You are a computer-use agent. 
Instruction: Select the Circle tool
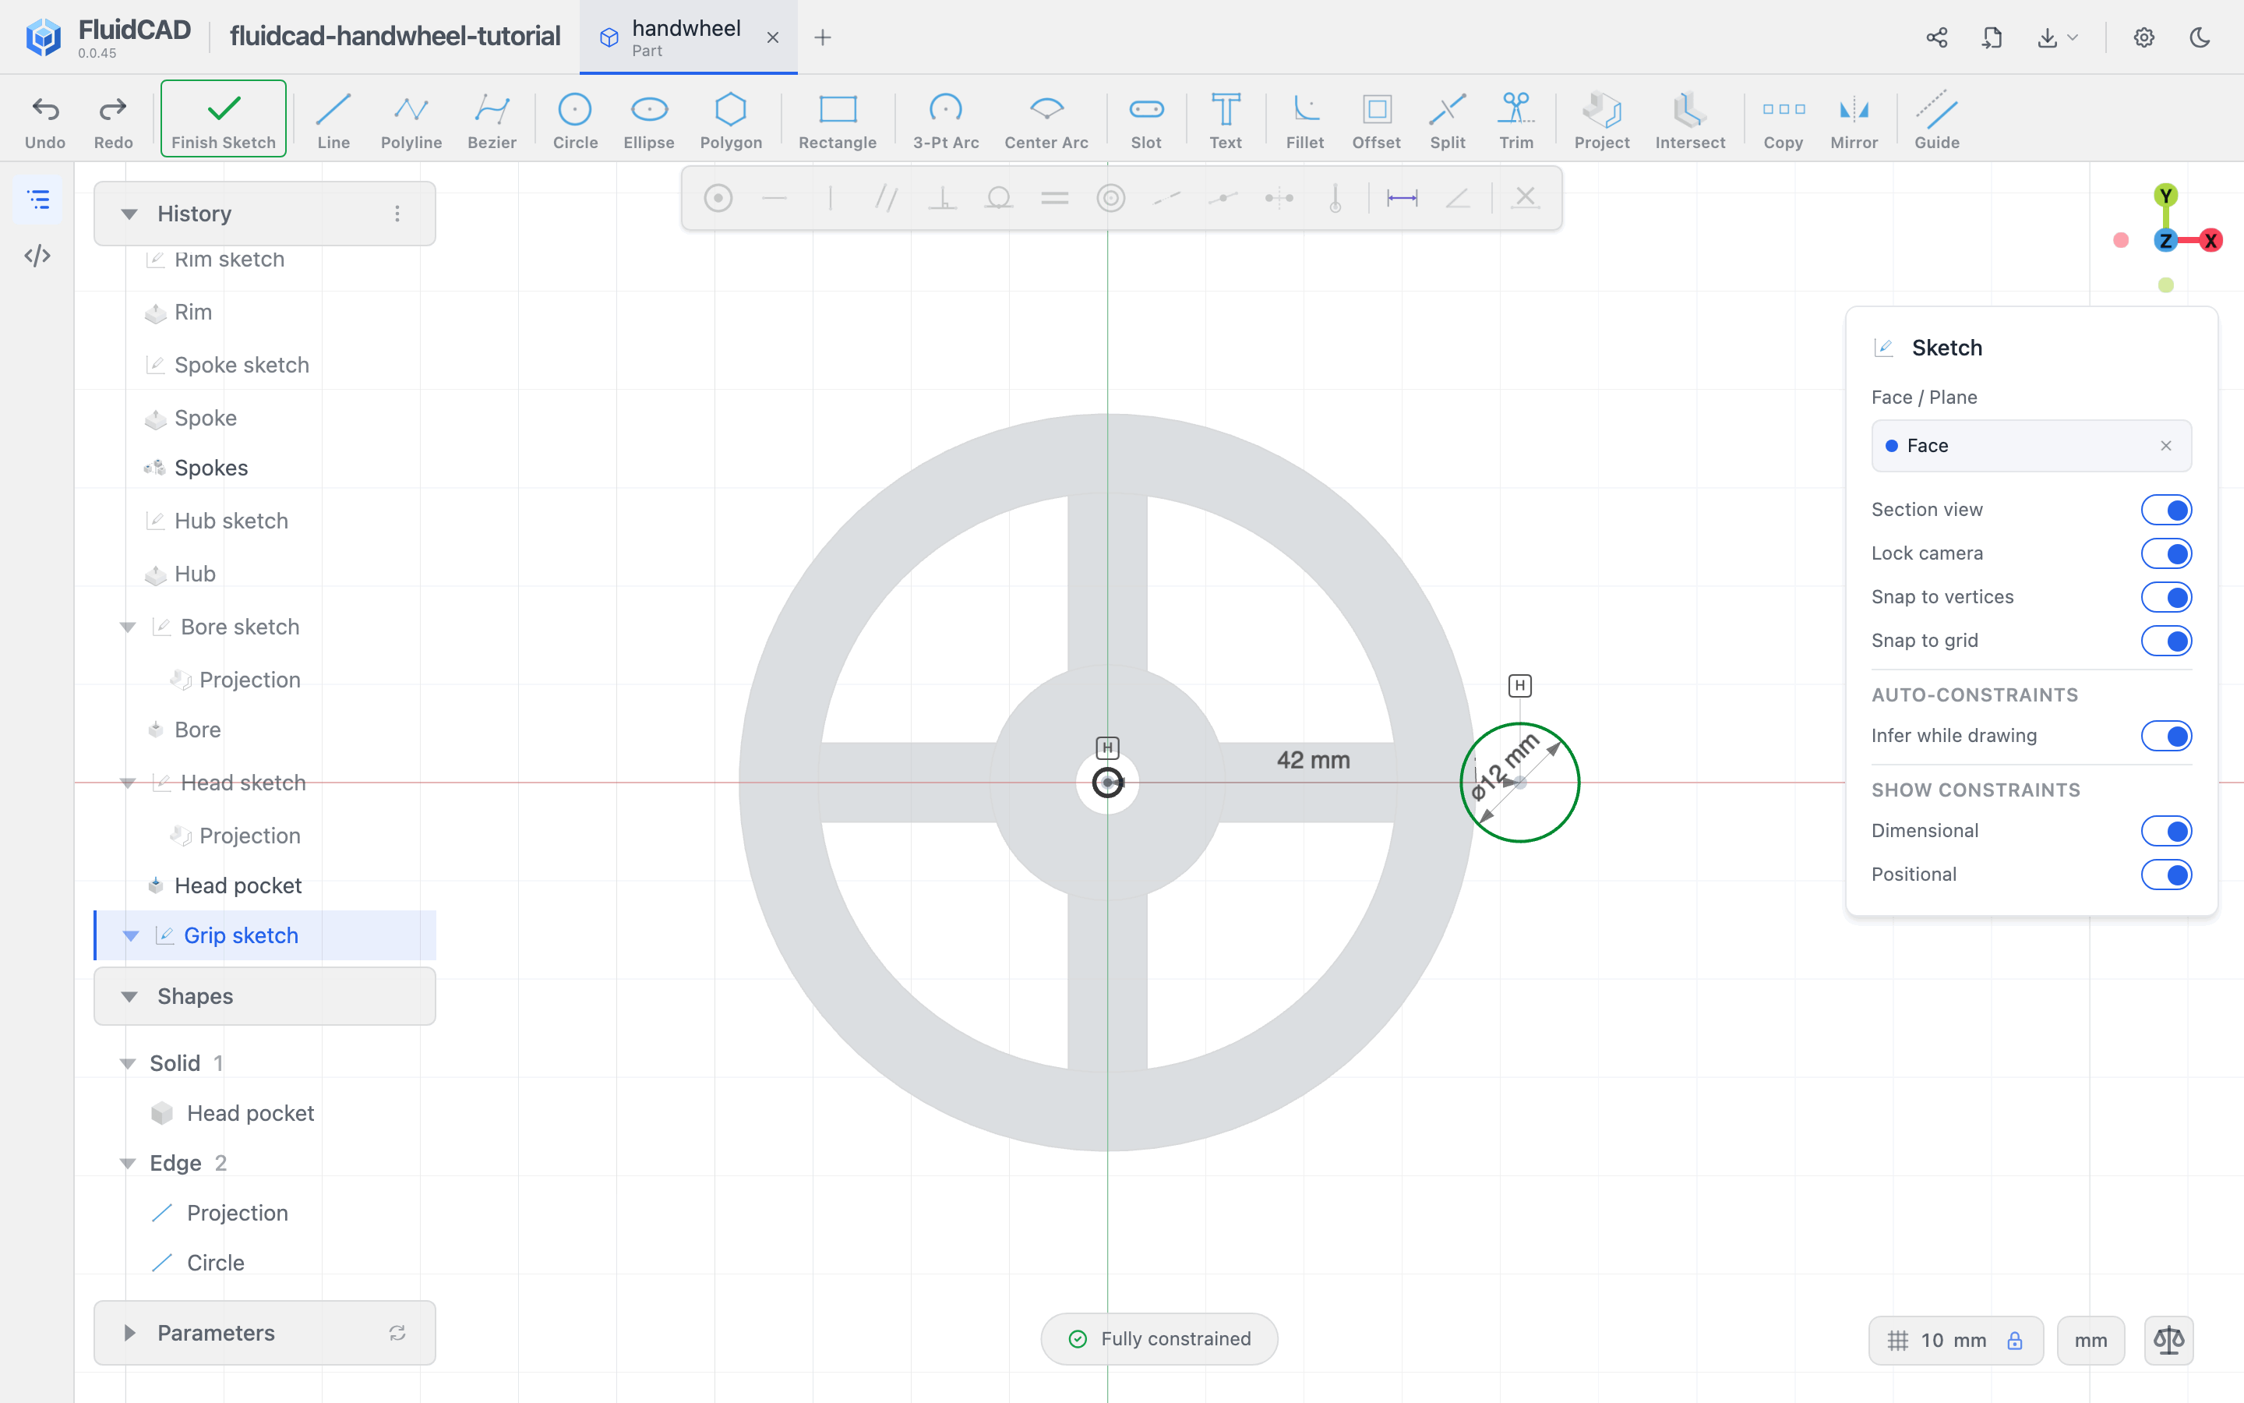(575, 120)
